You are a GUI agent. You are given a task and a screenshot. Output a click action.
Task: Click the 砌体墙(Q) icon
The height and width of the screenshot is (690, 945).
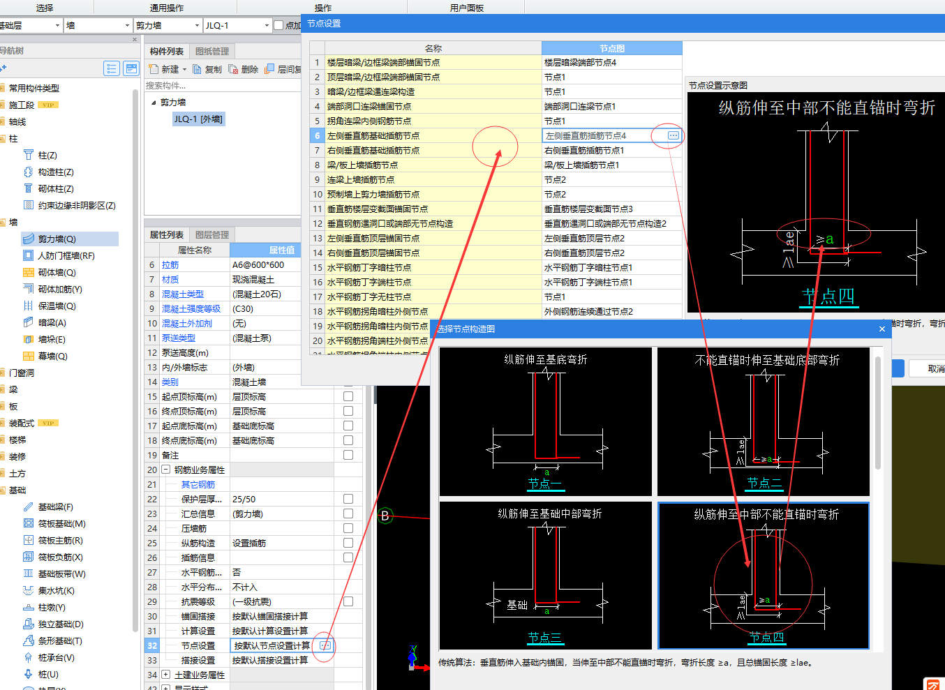[x=29, y=272]
